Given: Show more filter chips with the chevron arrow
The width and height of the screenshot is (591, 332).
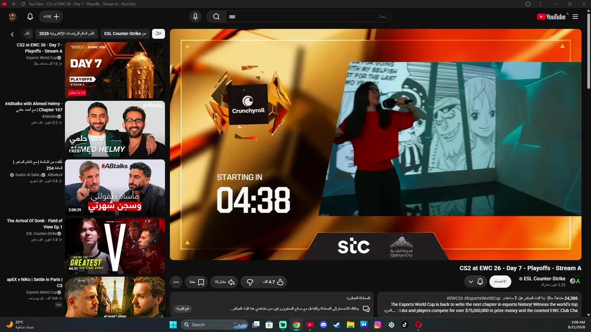Looking at the screenshot, I should tap(12, 34).
